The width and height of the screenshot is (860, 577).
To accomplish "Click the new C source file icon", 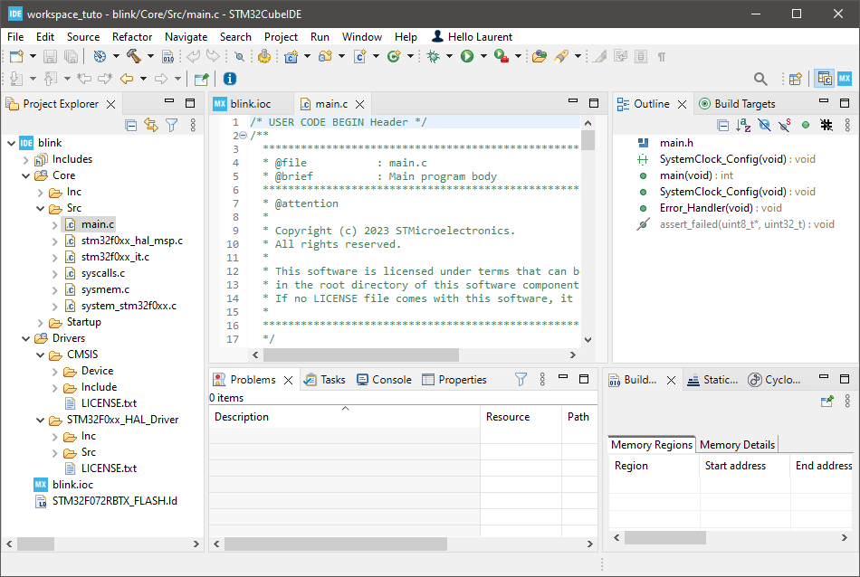I will click(x=359, y=56).
